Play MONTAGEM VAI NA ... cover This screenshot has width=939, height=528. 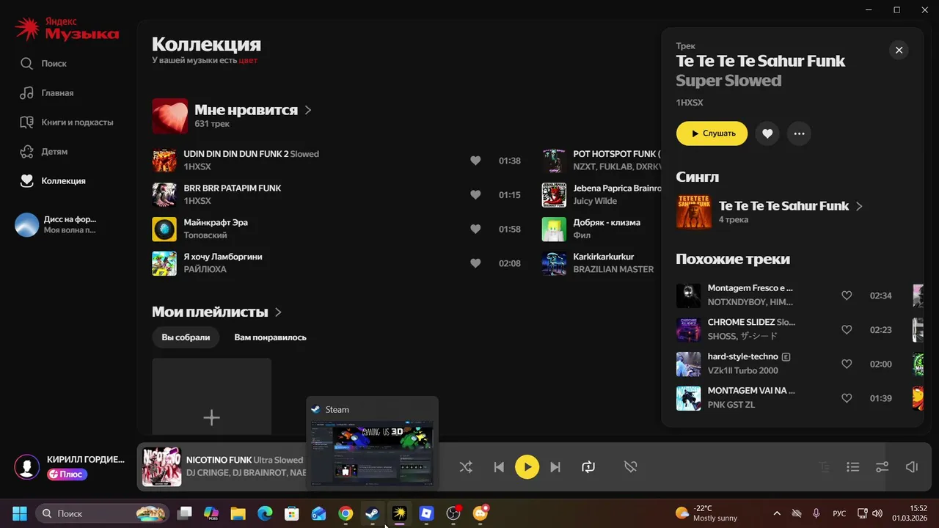(x=688, y=398)
